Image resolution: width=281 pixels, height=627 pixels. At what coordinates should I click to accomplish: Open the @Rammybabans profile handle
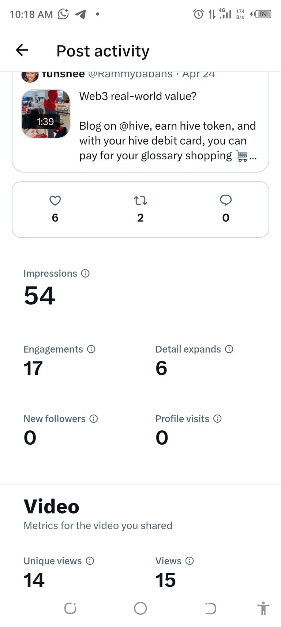tap(130, 74)
